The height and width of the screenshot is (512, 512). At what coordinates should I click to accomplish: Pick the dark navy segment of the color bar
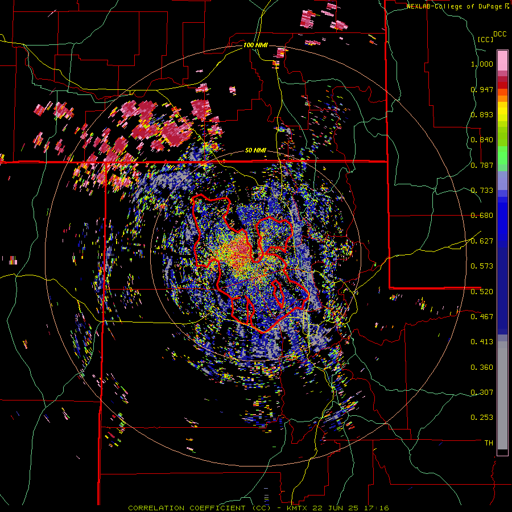tap(502, 291)
